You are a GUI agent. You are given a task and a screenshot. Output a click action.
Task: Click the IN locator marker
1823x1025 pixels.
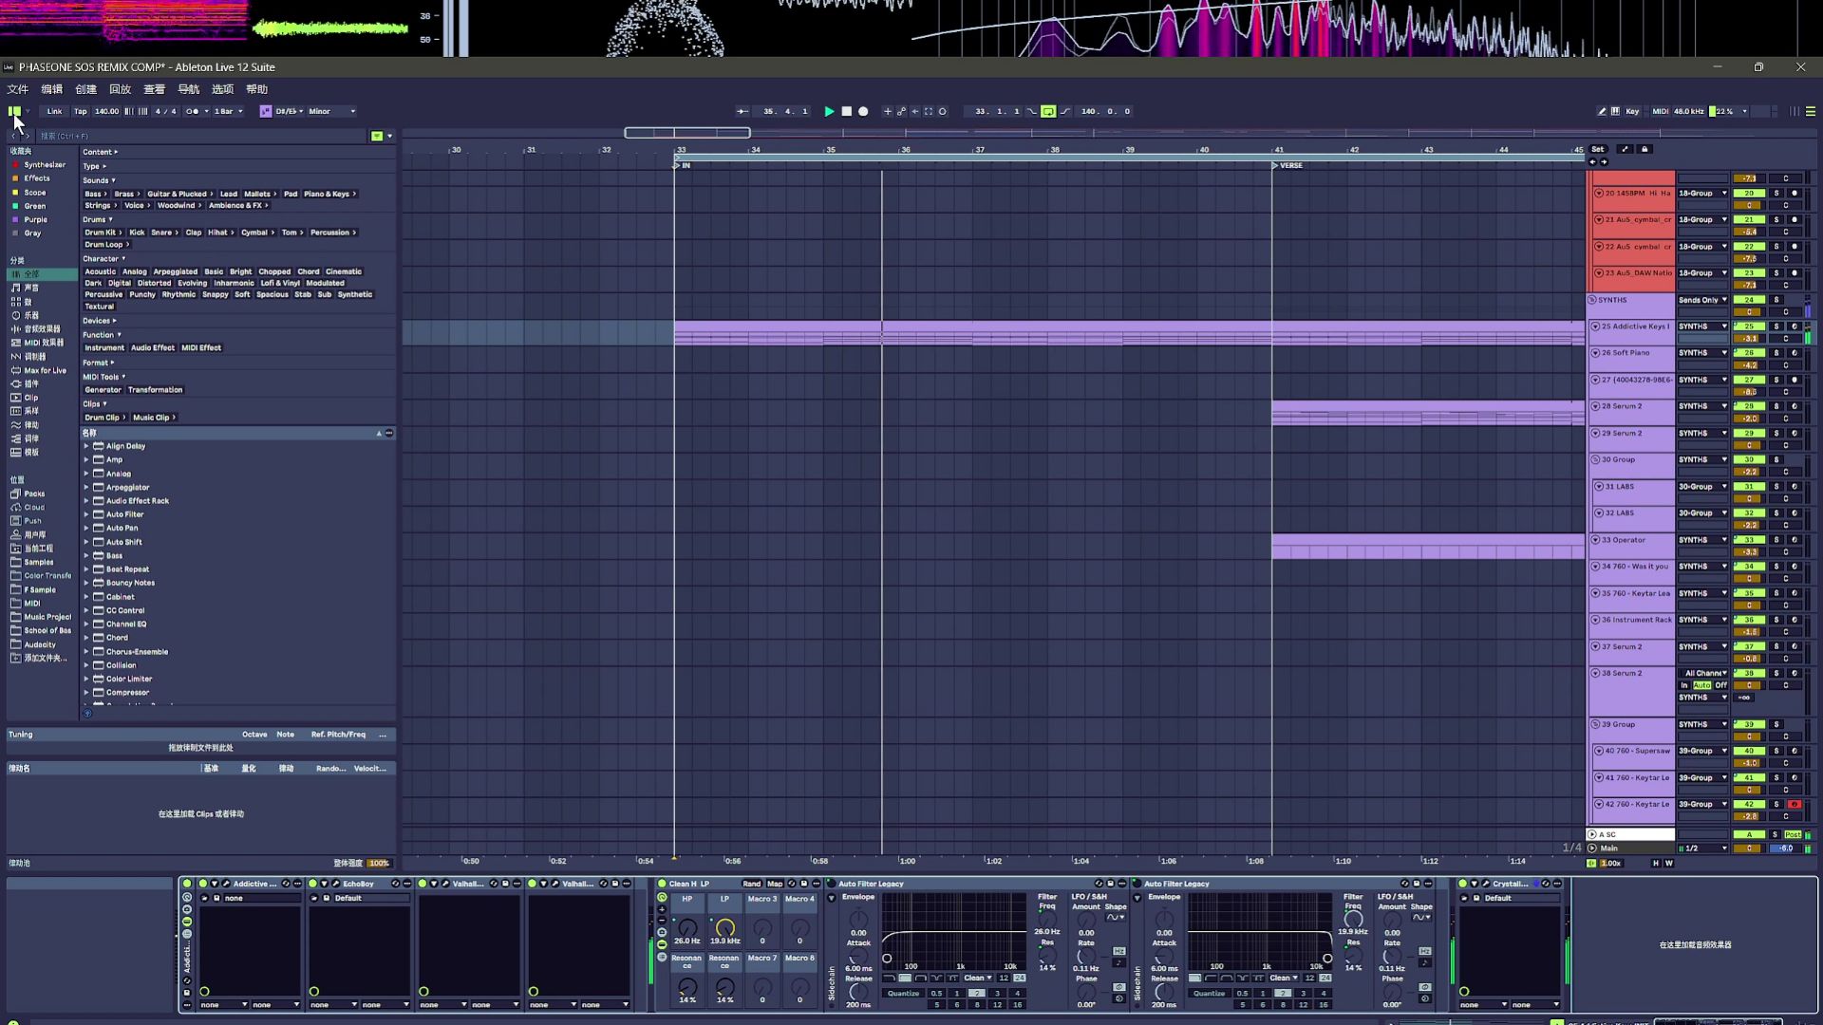point(682,165)
